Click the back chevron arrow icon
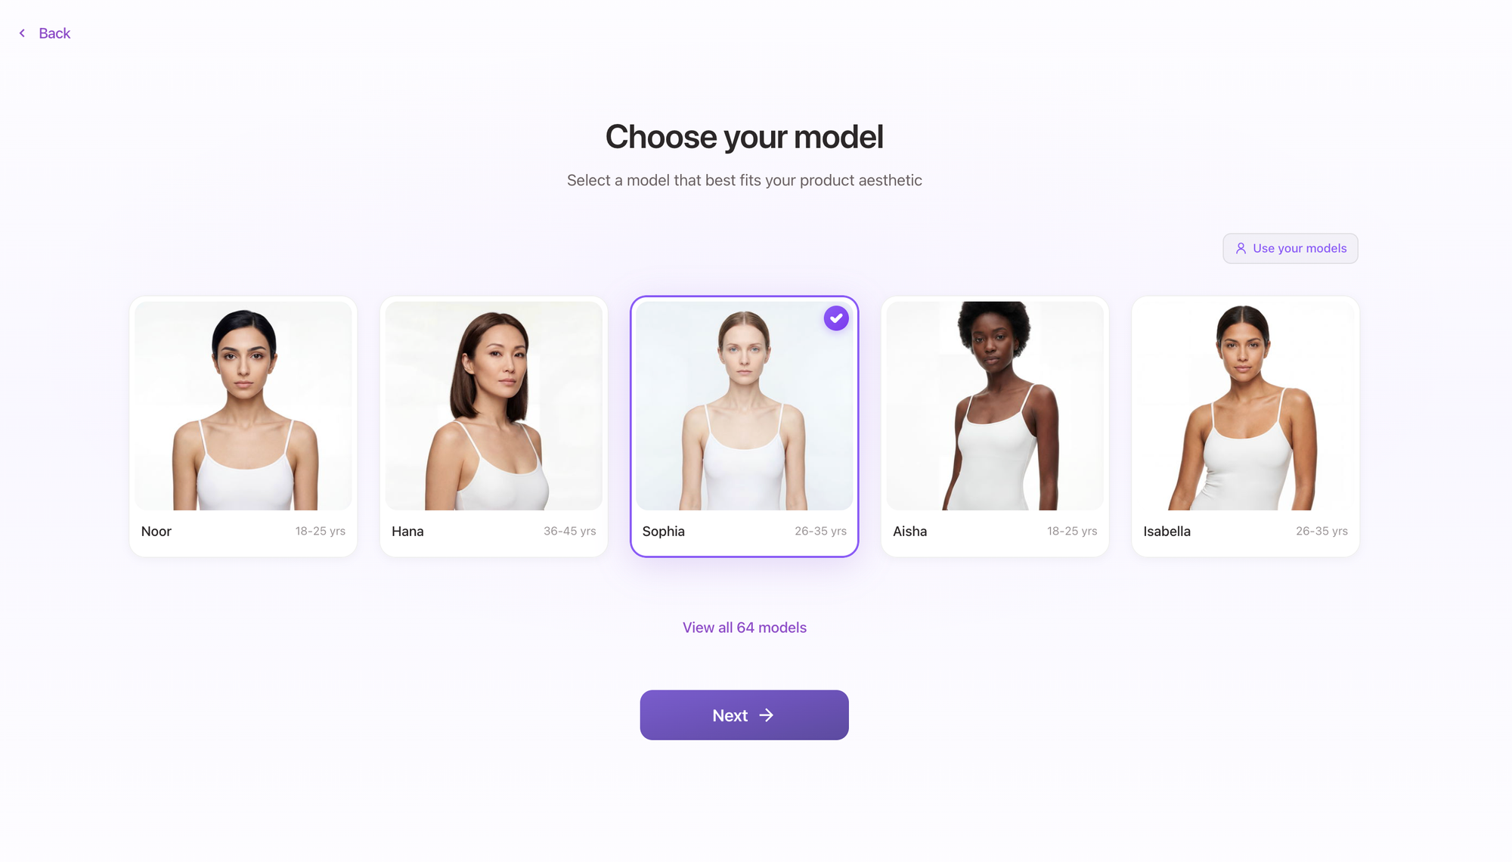This screenshot has width=1512, height=862. pos(22,33)
